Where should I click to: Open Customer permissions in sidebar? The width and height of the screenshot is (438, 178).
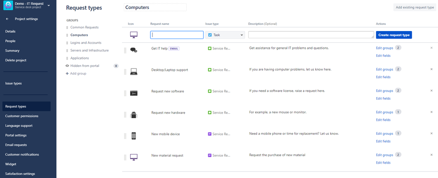point(22,116)
